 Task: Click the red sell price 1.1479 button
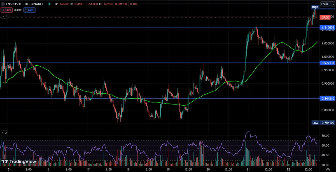[x=6, y=10]
